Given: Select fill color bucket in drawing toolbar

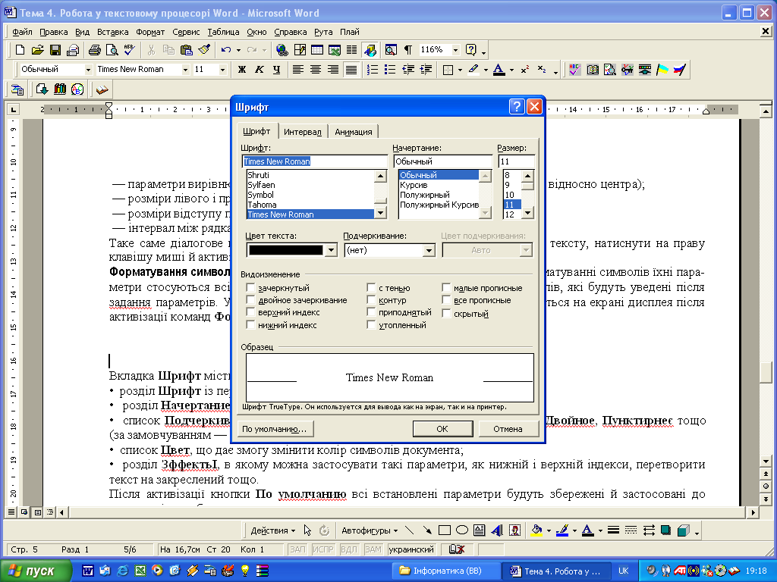Looking at the screenshot, I should coord(536,530).
